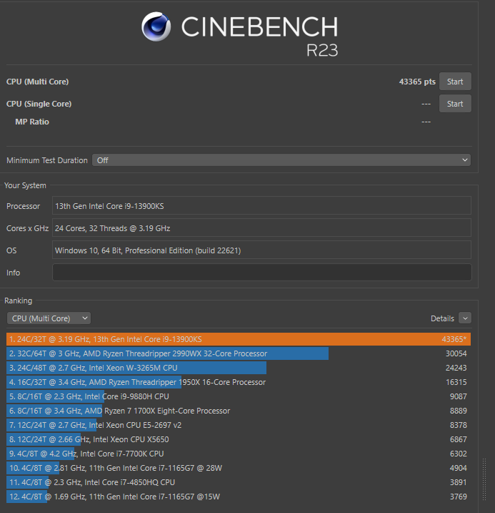Viewport: 495px width, 513px height.
Task: Select the Core i7-7700K ranking row
Action: coord(239,454)
